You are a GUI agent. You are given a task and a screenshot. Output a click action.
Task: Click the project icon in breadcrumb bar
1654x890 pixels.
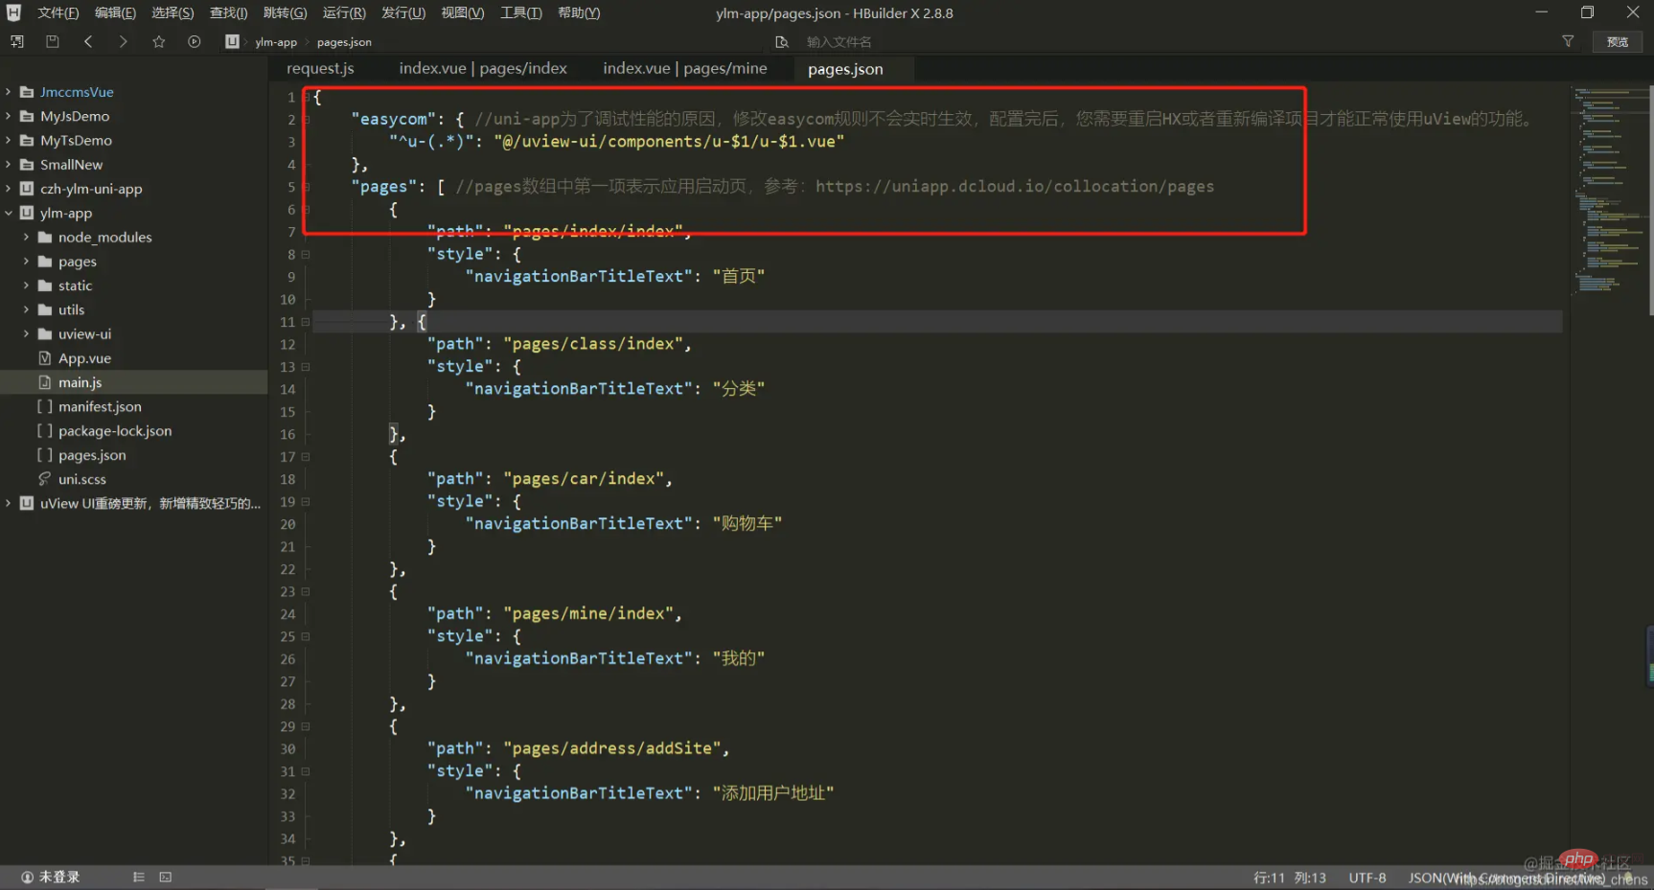click(x=232, y=41)
